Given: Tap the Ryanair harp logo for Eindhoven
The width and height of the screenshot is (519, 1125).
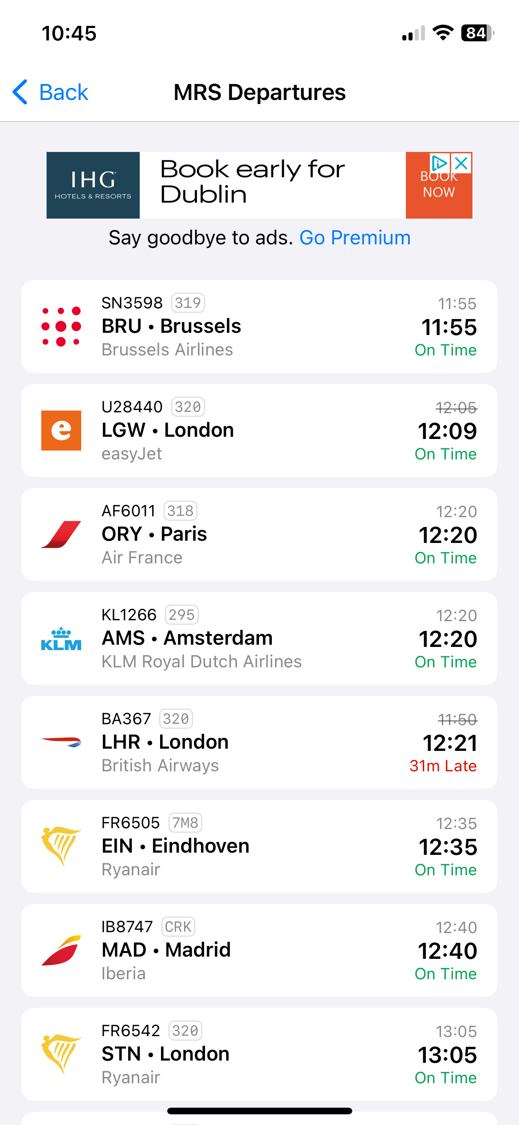Looking at the screenshot, I should pyautogui.click(x=61, y=846).
